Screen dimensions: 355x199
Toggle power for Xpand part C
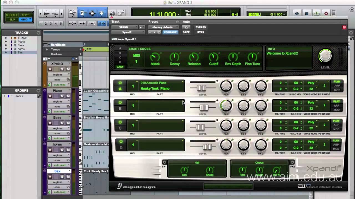point(120,122)
